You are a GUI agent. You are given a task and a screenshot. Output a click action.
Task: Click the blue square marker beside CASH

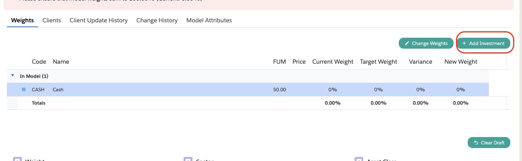point(24,90)
